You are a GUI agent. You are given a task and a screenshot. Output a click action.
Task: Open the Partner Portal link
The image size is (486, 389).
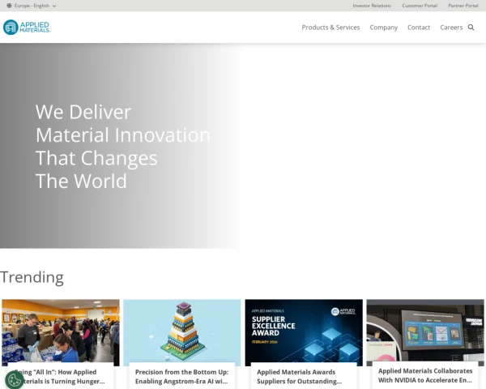(x=463, y=6)
